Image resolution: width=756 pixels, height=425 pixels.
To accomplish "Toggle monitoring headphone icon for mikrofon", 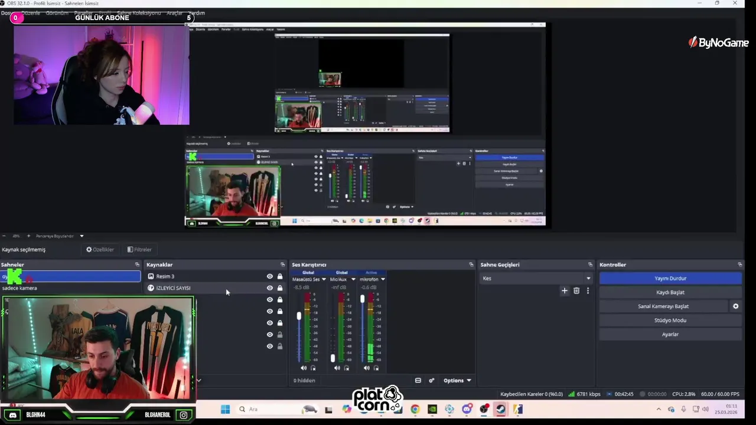I will (x=376, y=368).
